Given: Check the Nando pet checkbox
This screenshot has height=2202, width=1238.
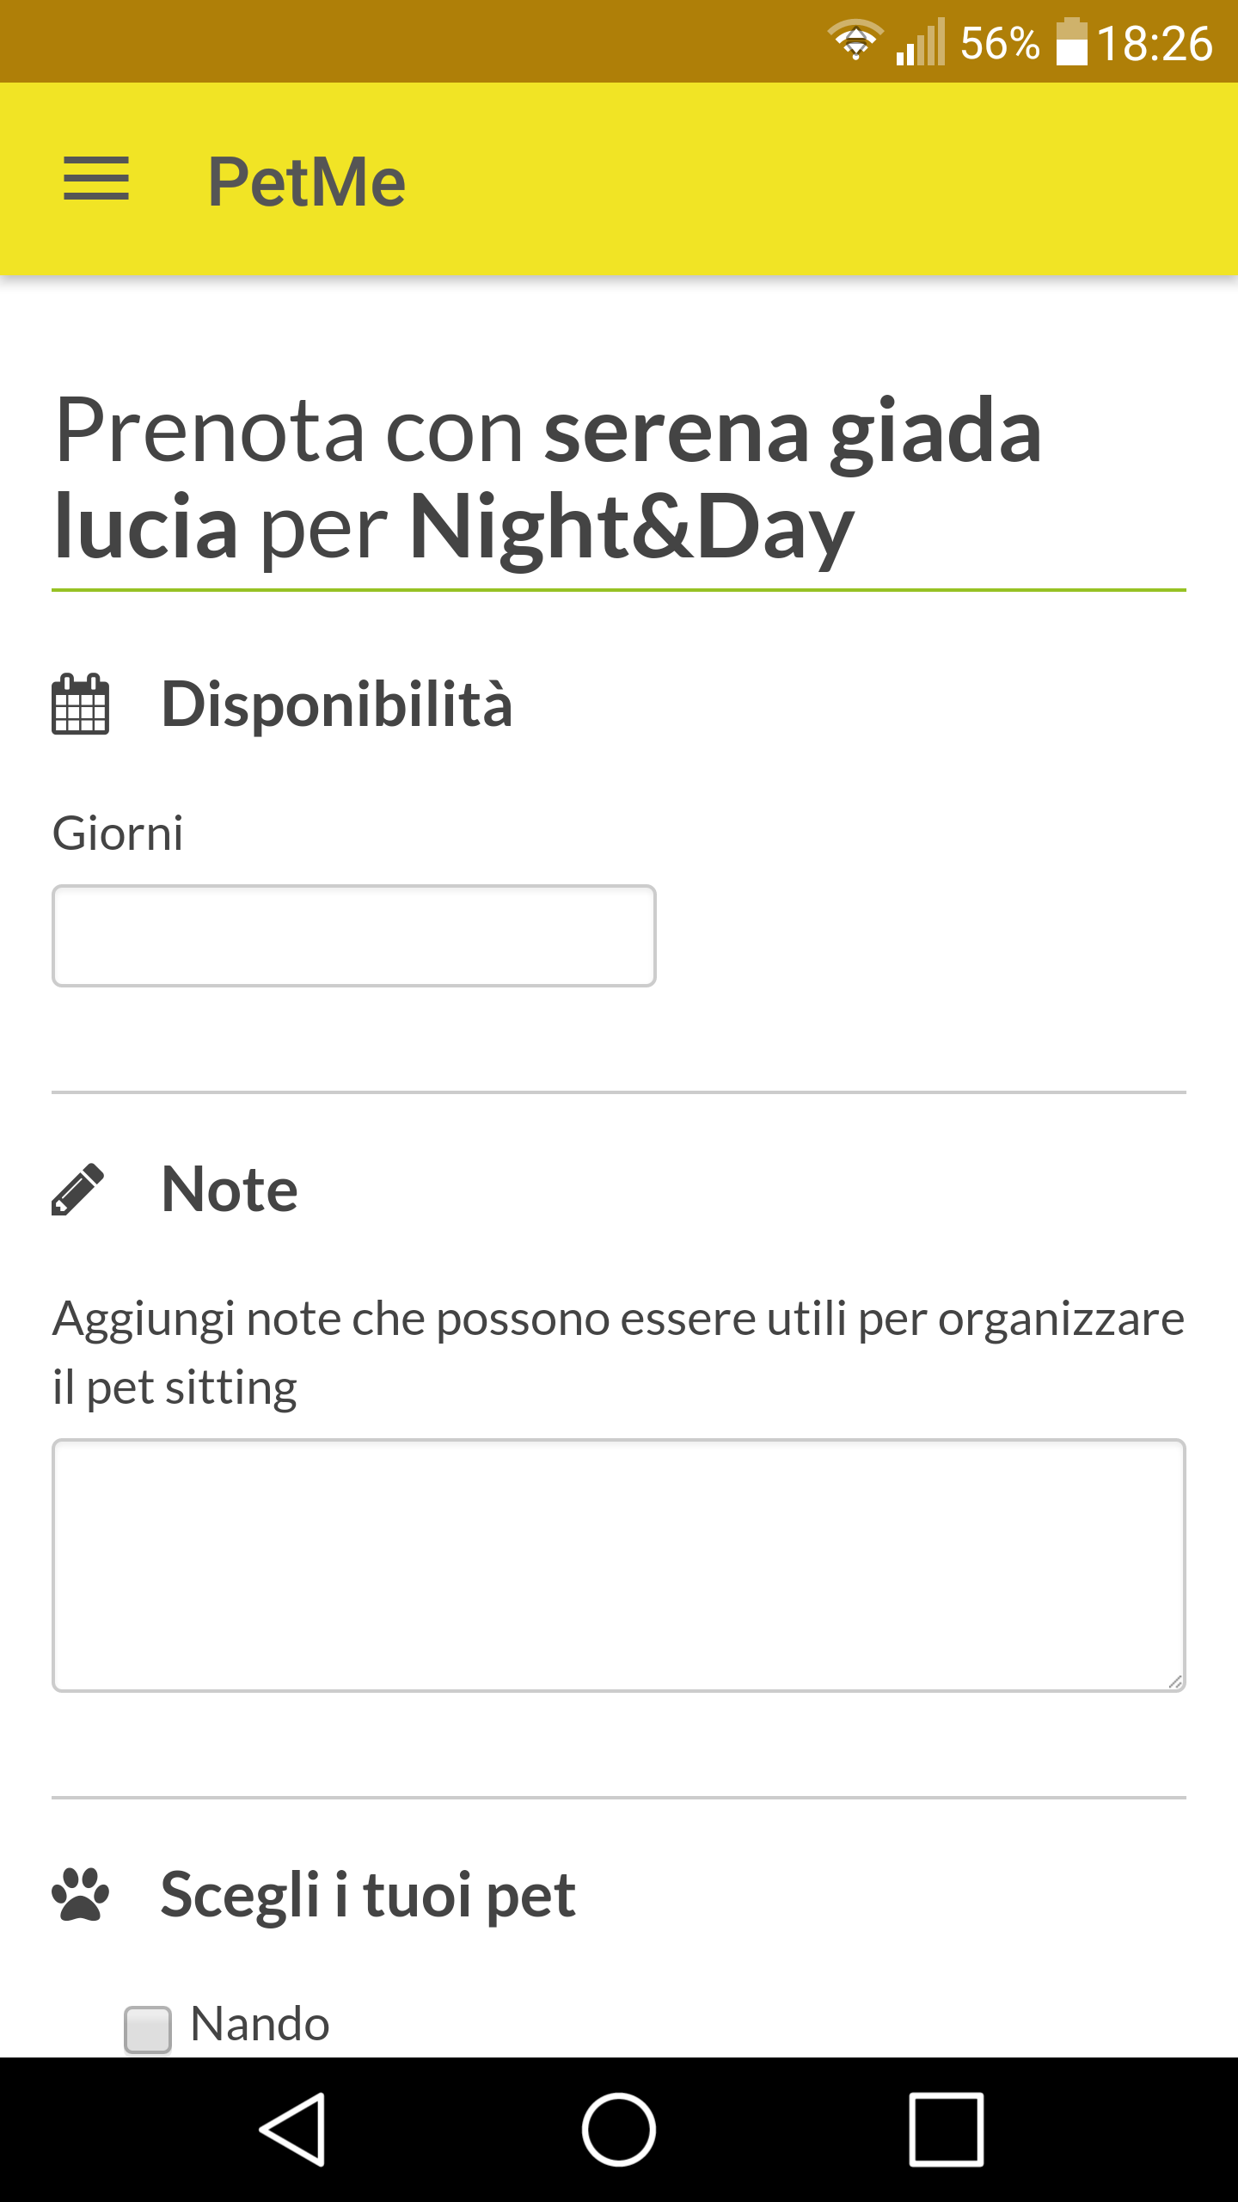Looking at the screenshot, I should pyautogui.click(x=148, y=2028).
